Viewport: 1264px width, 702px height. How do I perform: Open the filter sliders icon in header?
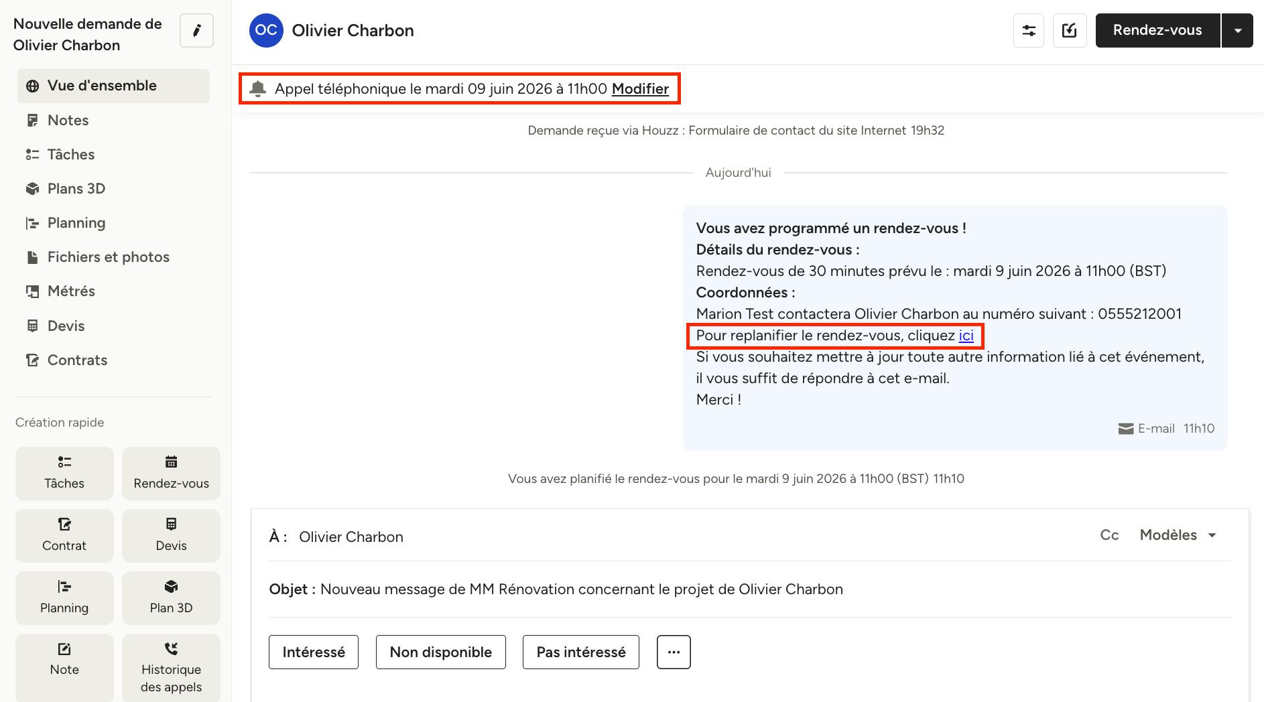point(1028,31)
